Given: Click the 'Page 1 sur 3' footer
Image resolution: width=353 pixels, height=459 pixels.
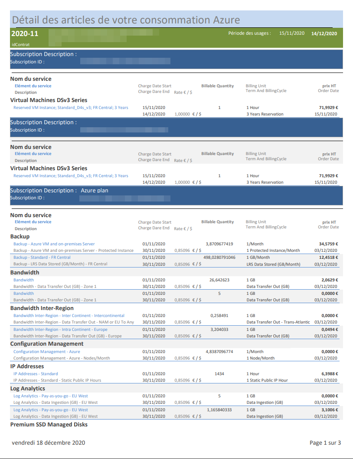Looking at the screenshot, I should pyautogui.click(x=325, y=442).
